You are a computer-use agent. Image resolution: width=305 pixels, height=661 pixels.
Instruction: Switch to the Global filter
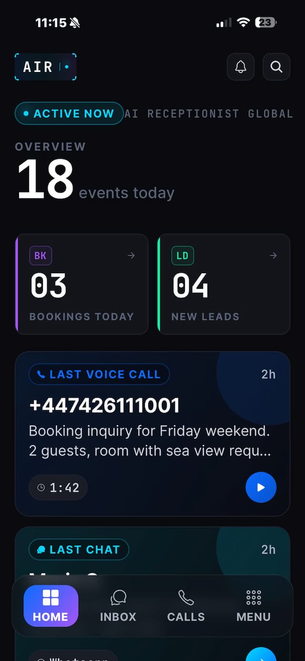pos(270,114)
